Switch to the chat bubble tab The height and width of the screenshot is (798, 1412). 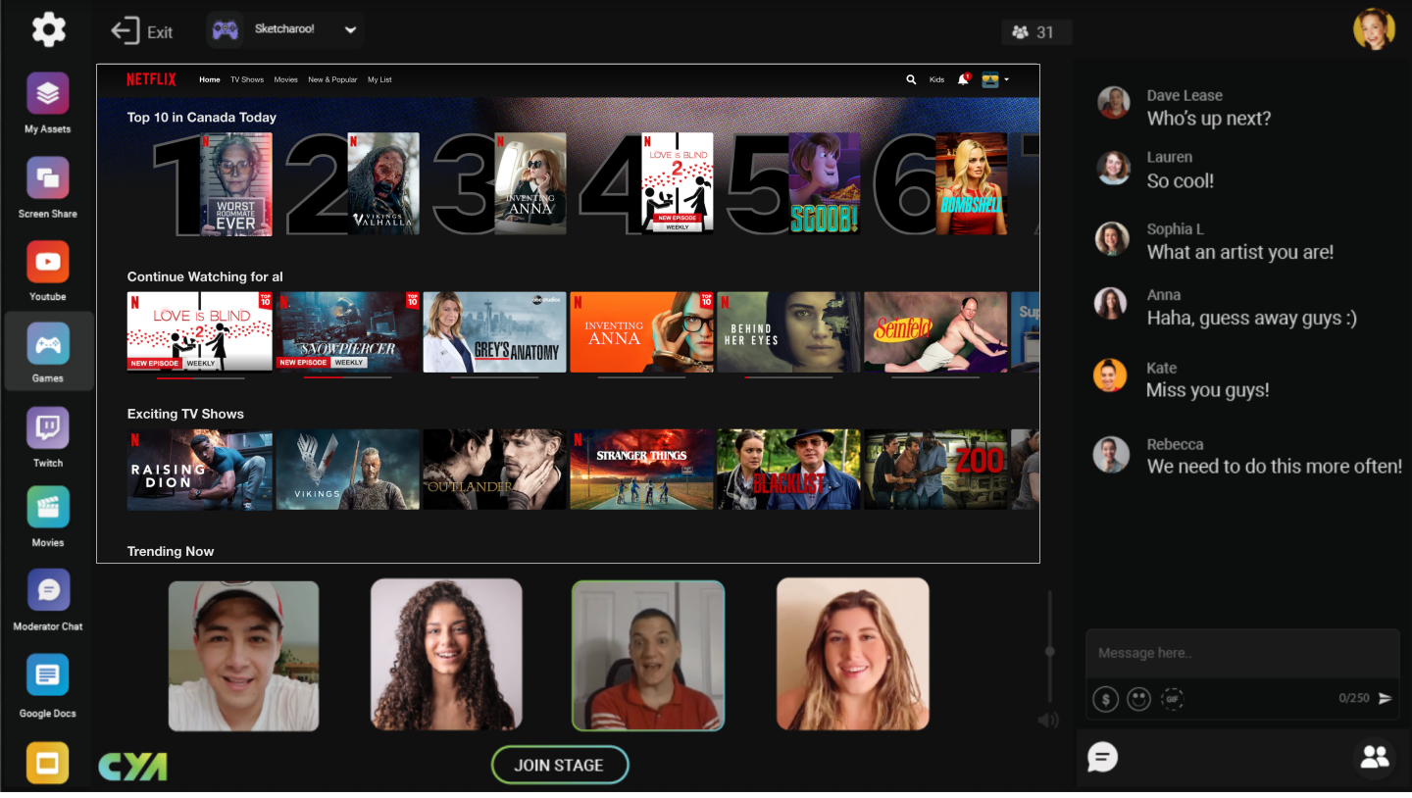point(1102,757)
